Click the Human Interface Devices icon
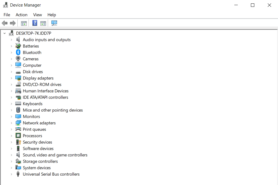 [18, 91]
